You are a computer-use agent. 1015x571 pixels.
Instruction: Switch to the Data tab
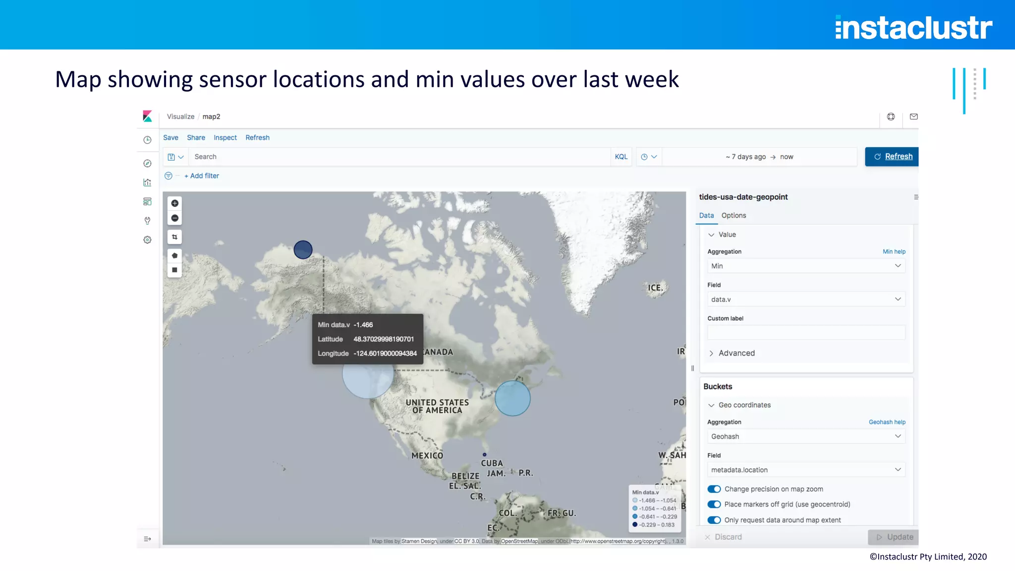pos(706,216)
